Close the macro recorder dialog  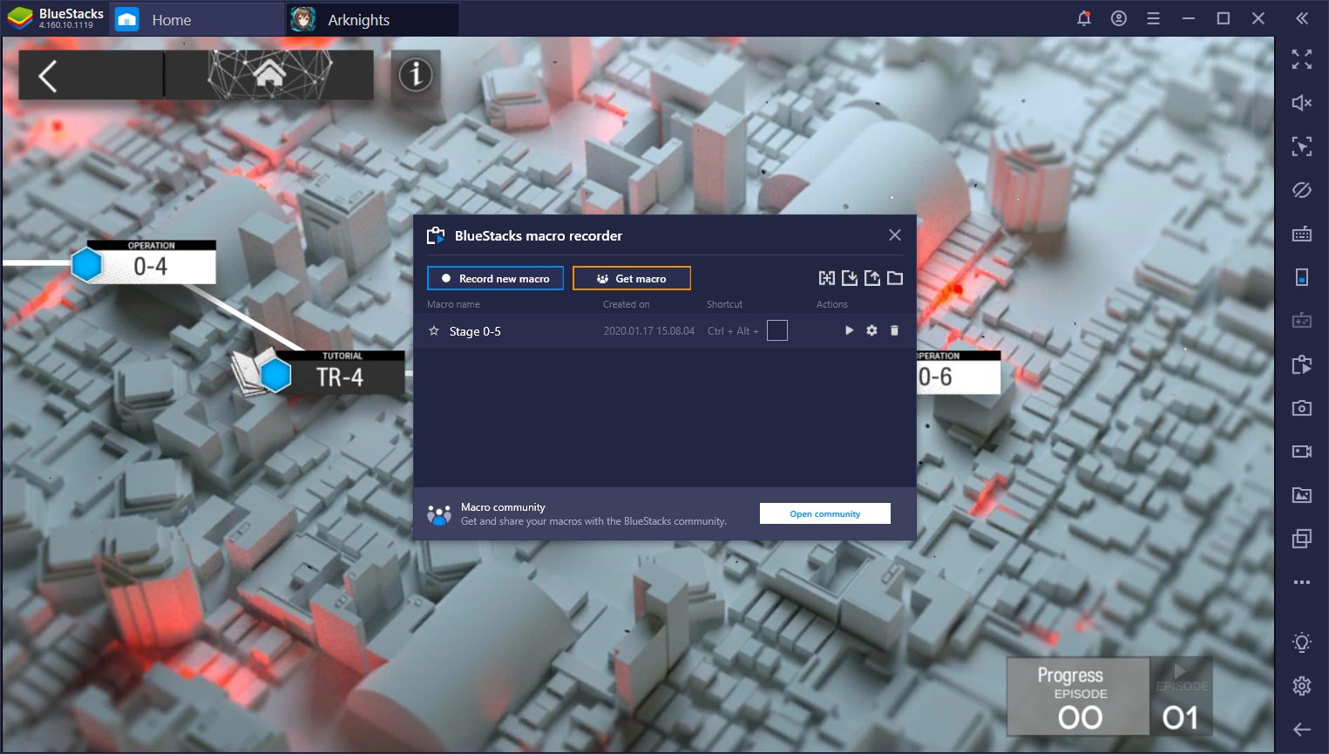pyautogui.click(x=895, y=235)
